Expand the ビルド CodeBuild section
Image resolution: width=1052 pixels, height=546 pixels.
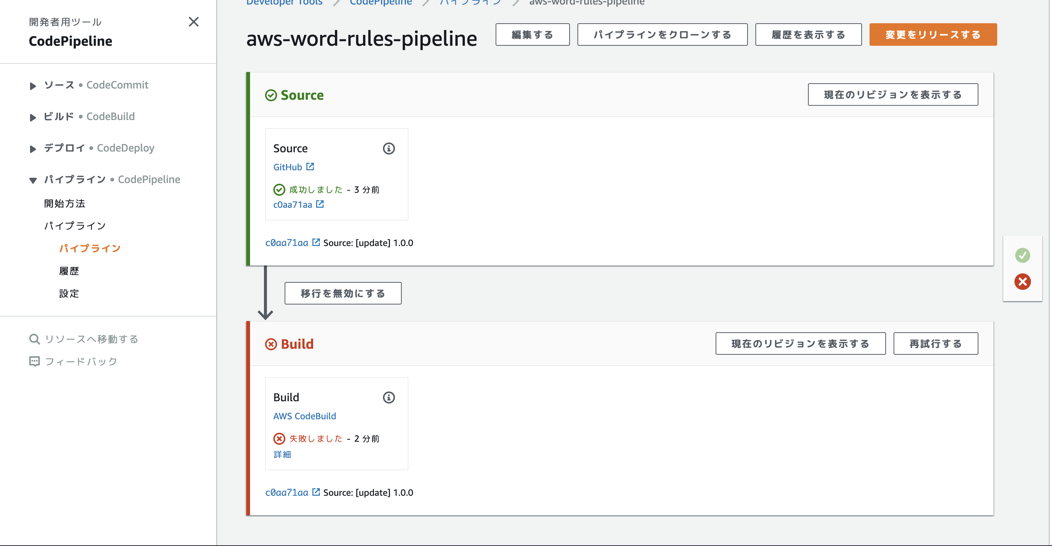click(33, 117)
